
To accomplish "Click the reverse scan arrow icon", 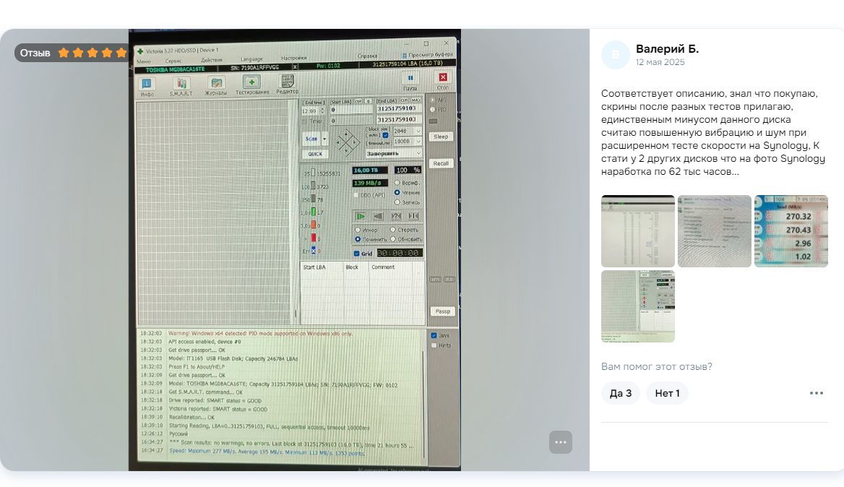I will click(379, 216).
